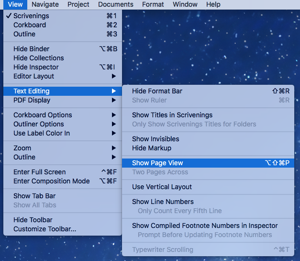Choose Hide Inspector
The image size is (300, 261).
[63, 67]
